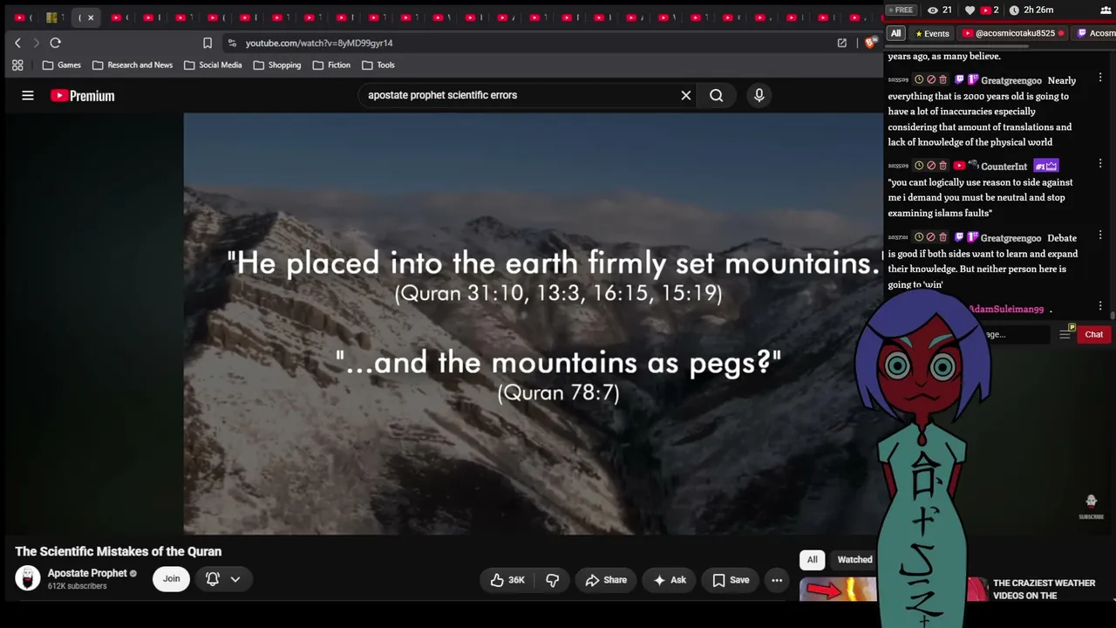Open the Fiction bookmark folder

tap(331, 65)
